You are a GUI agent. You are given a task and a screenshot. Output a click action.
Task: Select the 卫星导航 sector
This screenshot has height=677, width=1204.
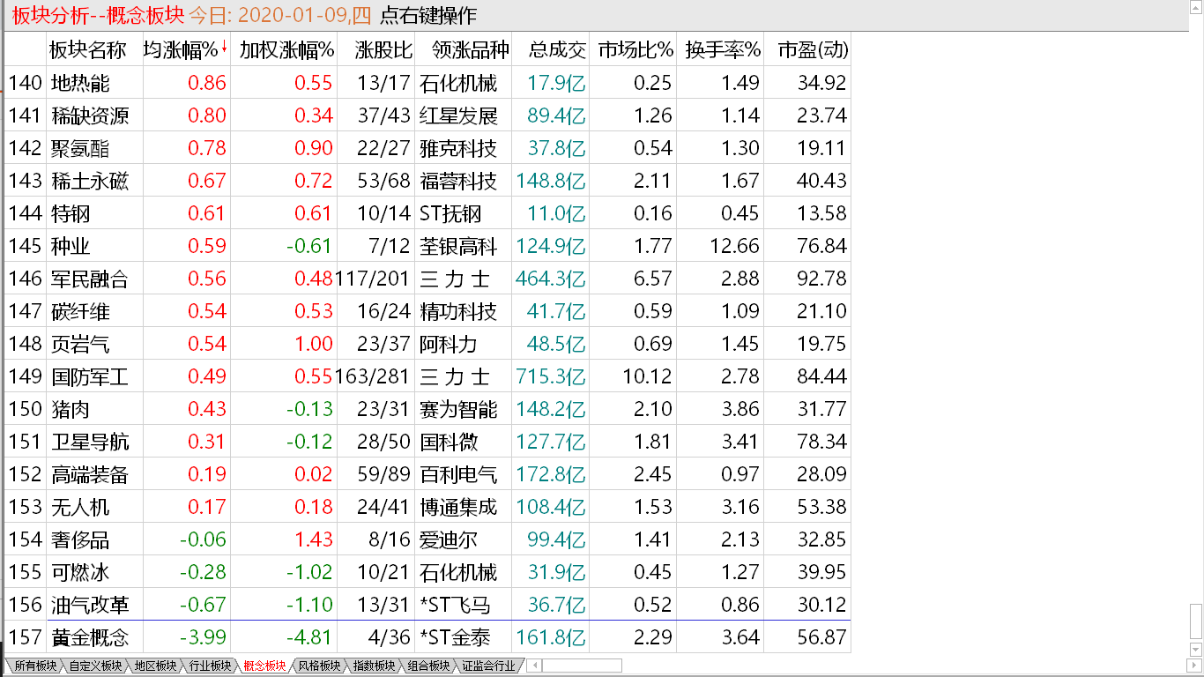point(90,442)
